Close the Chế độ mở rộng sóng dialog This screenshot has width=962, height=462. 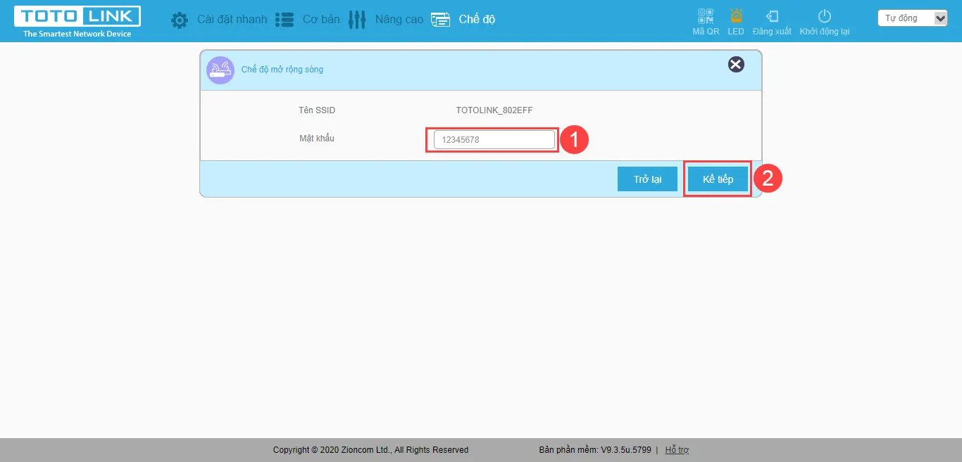point(736,65)
